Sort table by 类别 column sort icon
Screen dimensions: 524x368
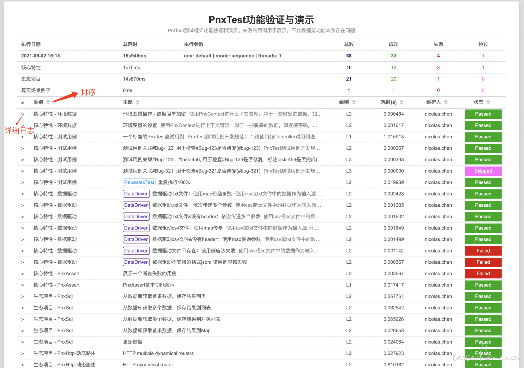coord(48,102)
